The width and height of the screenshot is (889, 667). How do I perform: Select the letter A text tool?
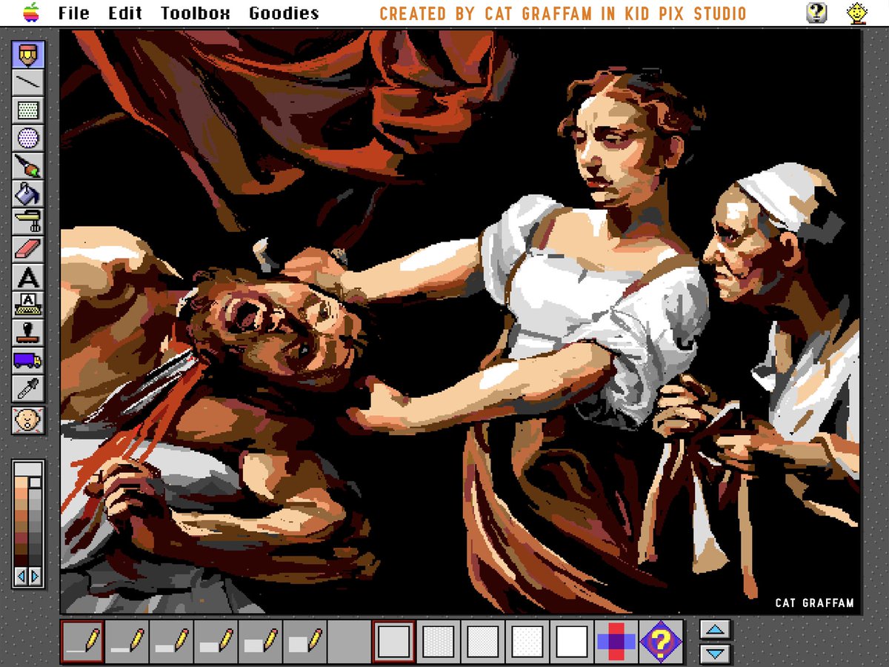pyautogui.click(x=28, y=276)
